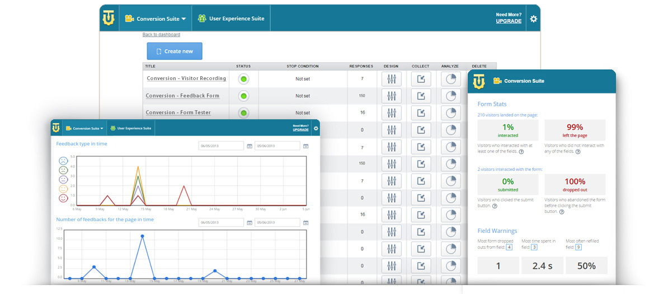Click the Create new button

[x=175, y=51]
